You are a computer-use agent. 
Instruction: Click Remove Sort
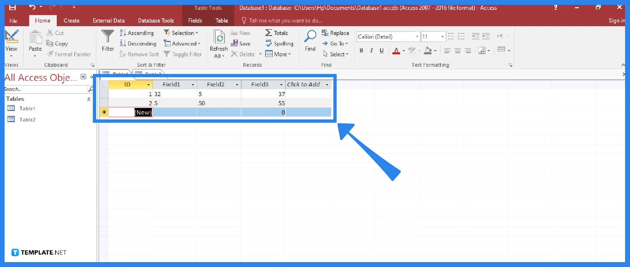139,54
